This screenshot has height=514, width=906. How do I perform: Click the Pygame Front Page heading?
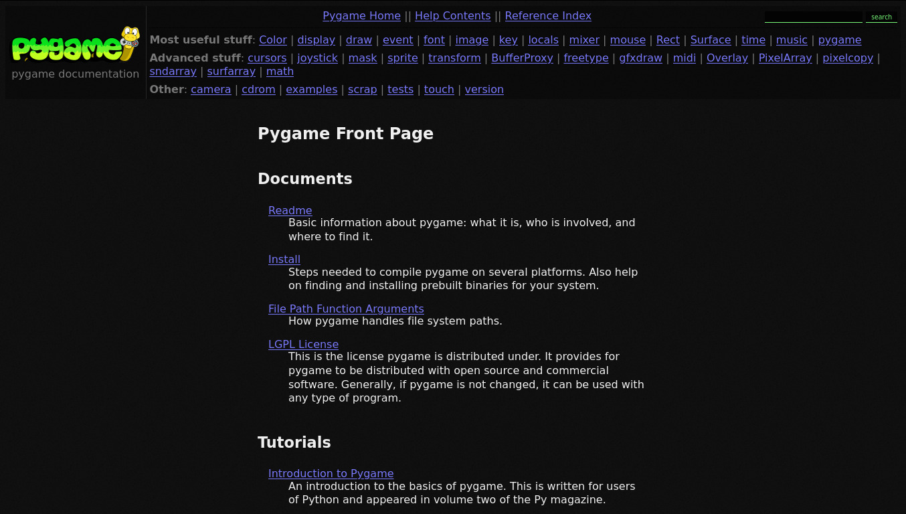tap(345, 134)
